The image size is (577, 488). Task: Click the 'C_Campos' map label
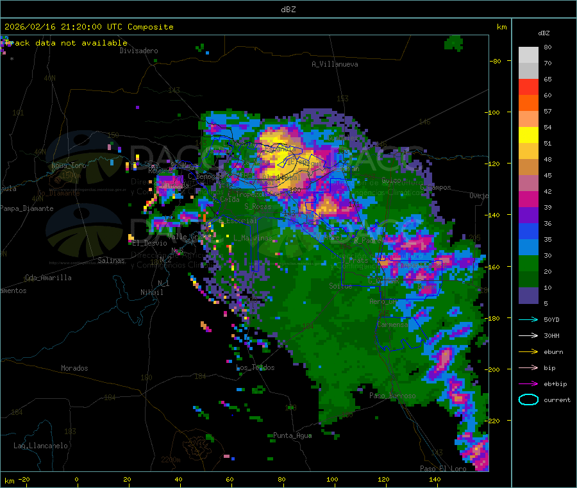[x=435, y=187]
